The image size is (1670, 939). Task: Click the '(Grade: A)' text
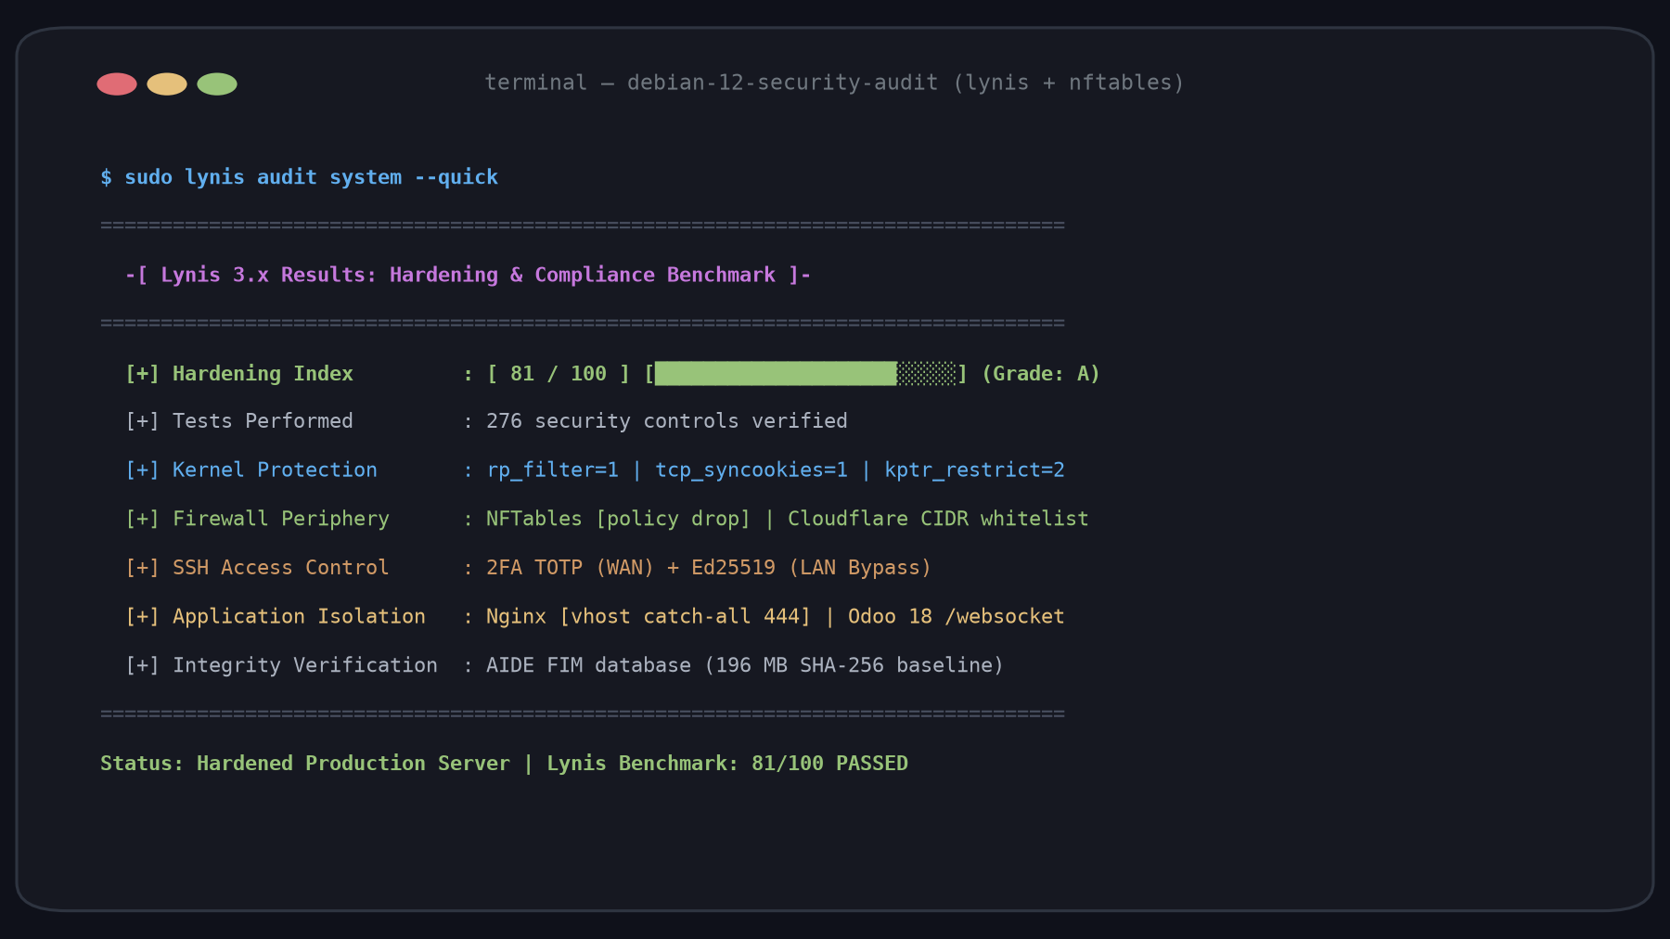coord(1040,374)
